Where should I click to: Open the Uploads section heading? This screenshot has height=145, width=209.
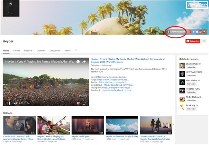[8, 113]
